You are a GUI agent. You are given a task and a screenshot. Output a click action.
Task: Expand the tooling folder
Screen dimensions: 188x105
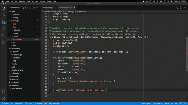[24, 18]
